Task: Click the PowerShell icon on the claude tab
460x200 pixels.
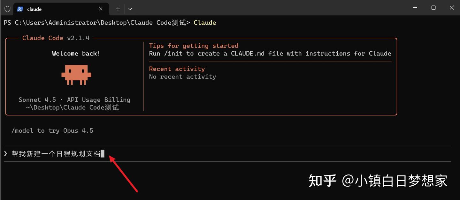Action: [20, 9]
